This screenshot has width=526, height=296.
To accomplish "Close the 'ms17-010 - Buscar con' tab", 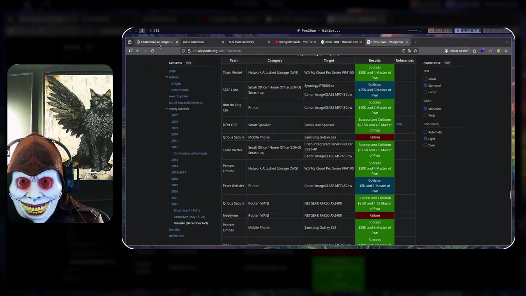I will 361,42.
